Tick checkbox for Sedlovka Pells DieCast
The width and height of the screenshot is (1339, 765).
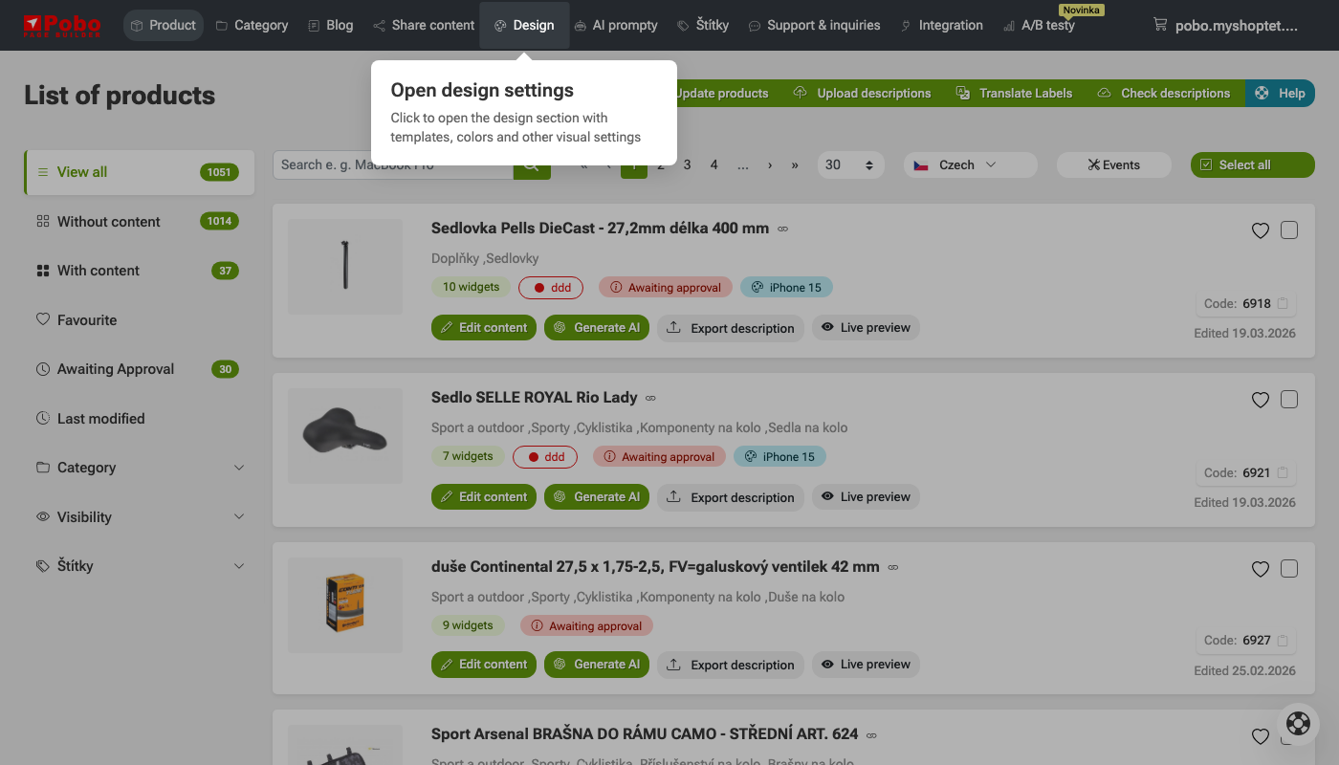coord(1289,230)
